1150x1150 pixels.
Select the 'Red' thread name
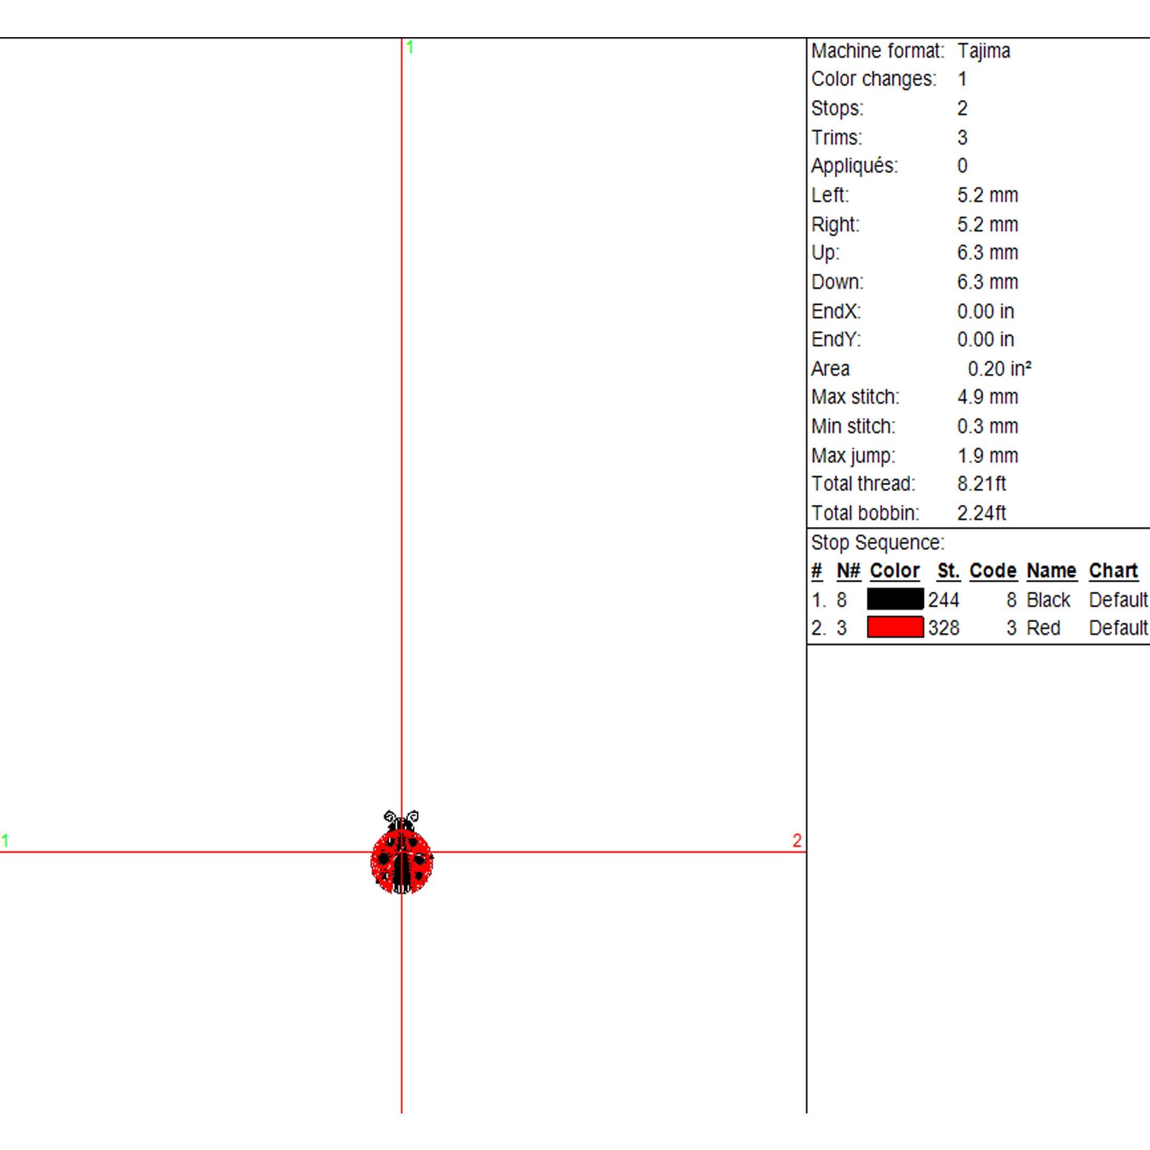point(1043,628)
